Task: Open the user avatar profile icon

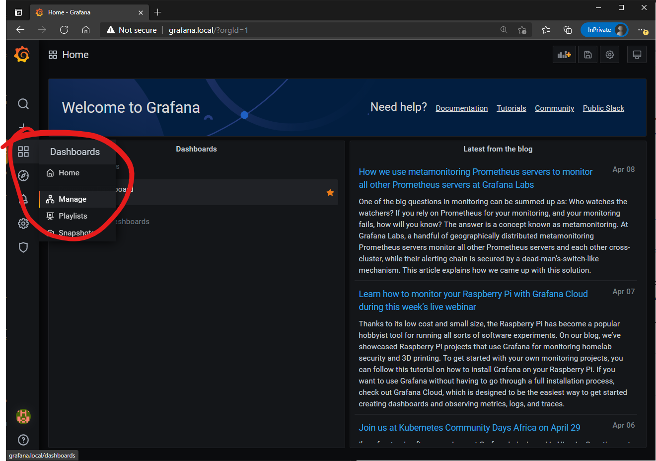Action: tap(23, 416)
